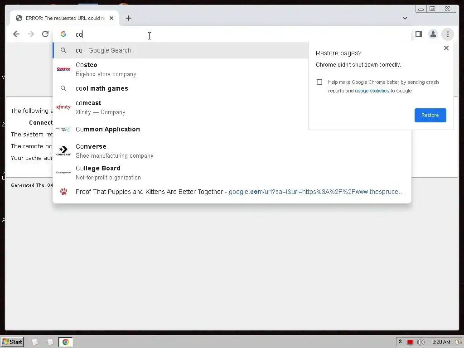Click the red tray icon
This screenshot has height=348, width=464.
(410, 342)
